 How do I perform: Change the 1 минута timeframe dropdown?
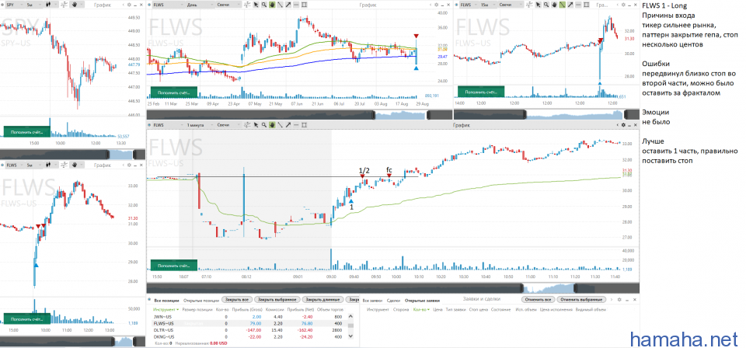pyautogui.click(x=200, y=125)
